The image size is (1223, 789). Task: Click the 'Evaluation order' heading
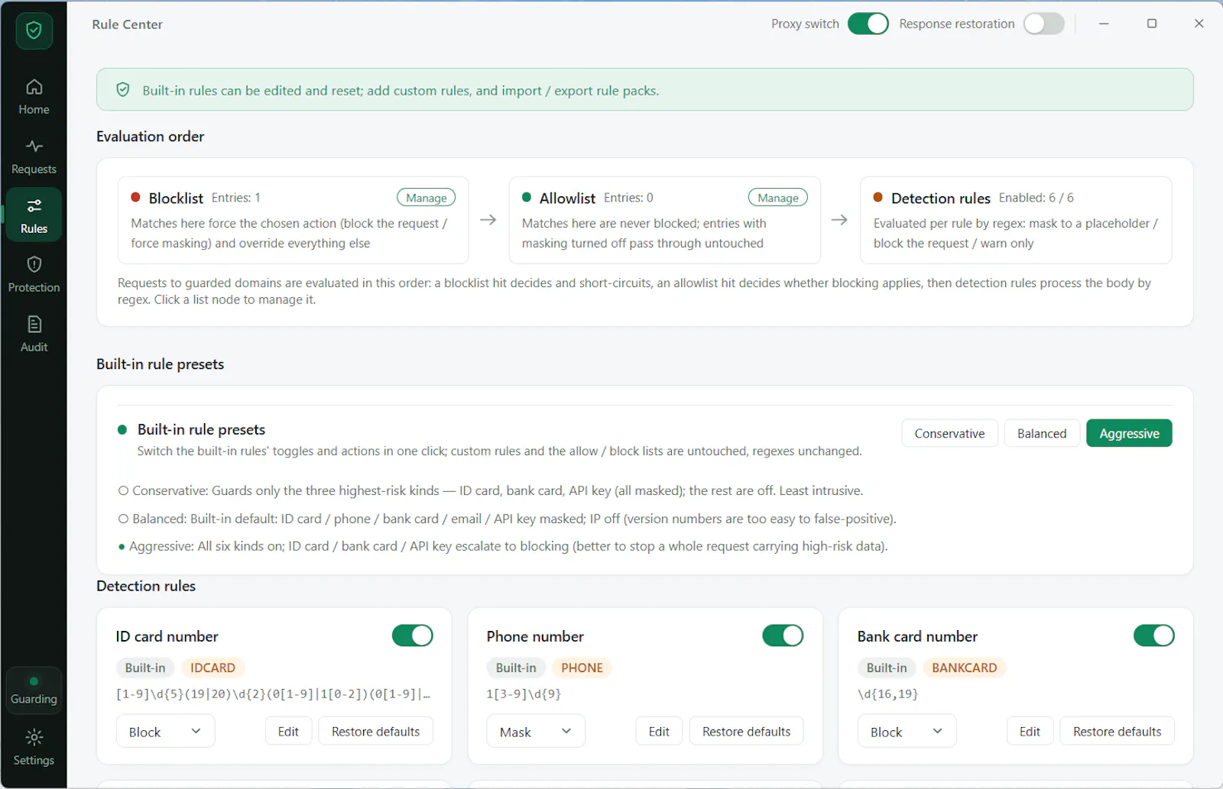[150, 136]
